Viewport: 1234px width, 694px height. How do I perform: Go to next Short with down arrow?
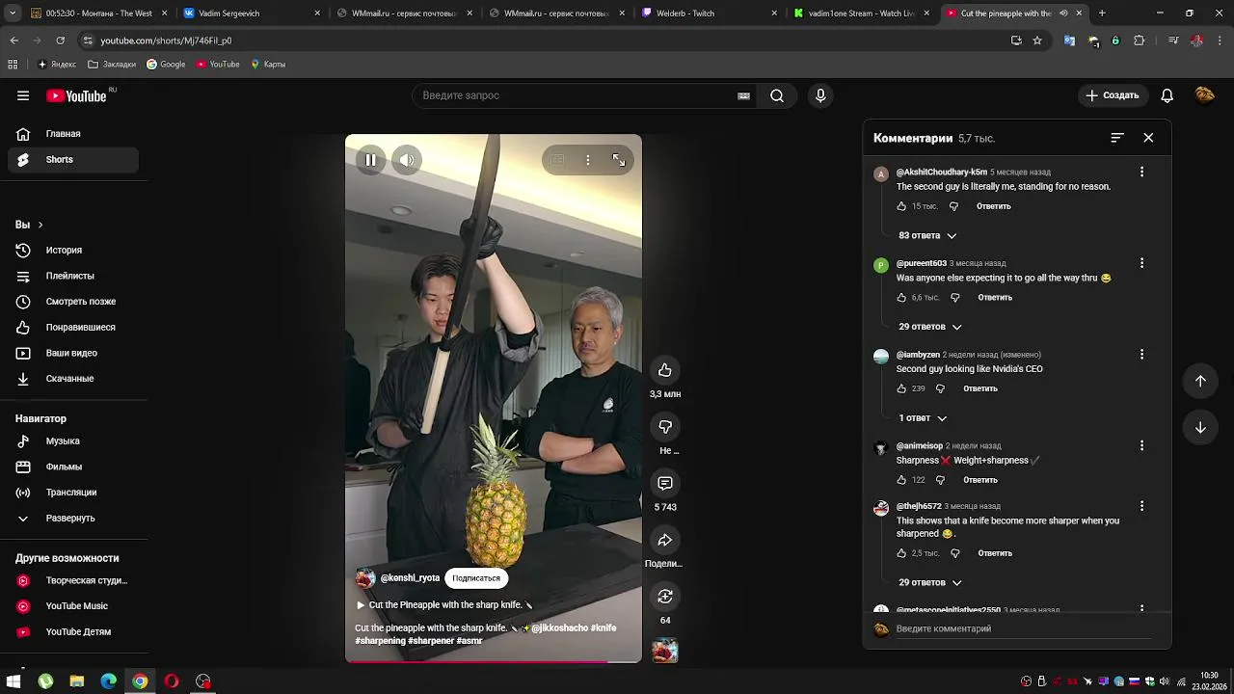[1200, 427]
